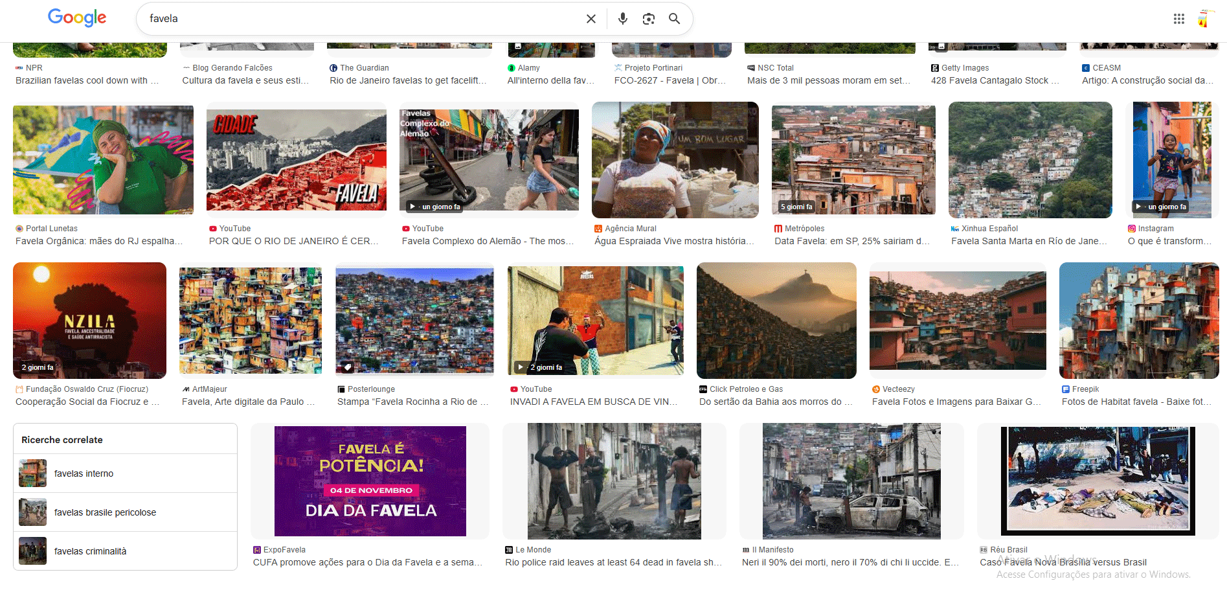Viewport: 1227px width, 603px height.
Task: Open Google Lens image search icon
Action: pyautogui.click(x=648, y=19)
